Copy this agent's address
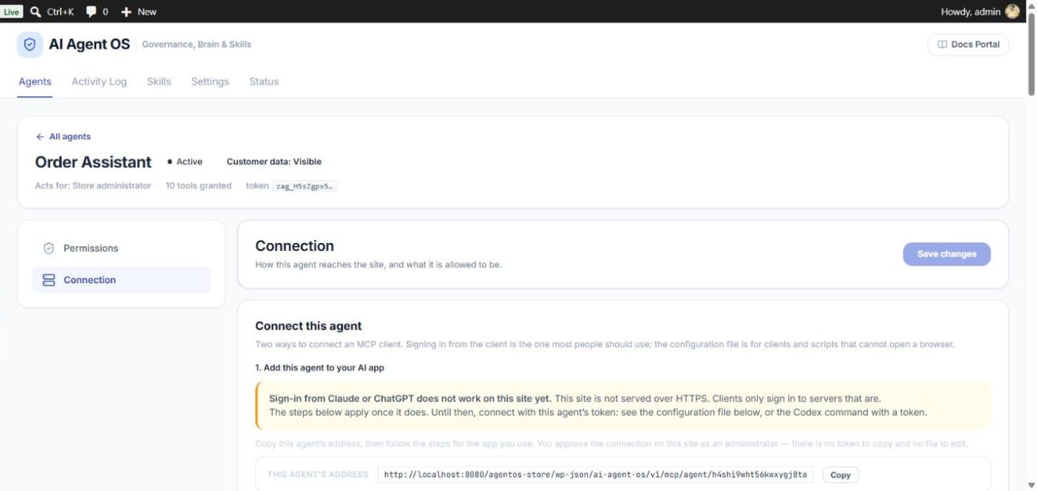 [x=840, y=475]
